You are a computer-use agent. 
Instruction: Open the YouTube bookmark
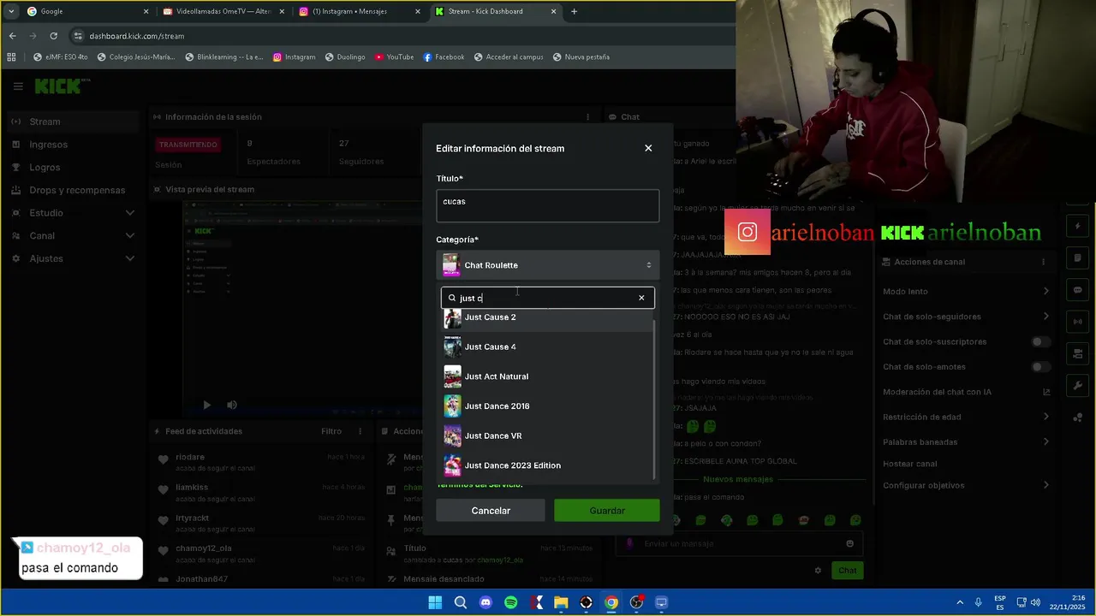point(394,57)
